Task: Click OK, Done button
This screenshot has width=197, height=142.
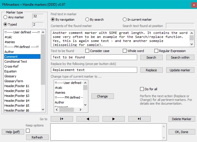Action: point(182,132)
